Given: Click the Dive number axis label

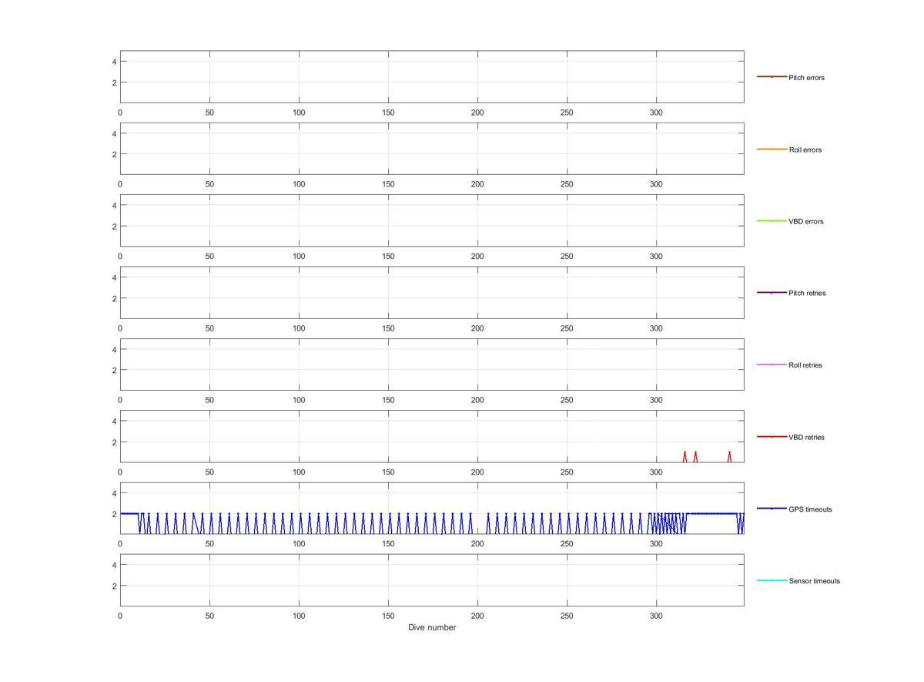Looking at the screenshot, I should (x=432, y=627).
